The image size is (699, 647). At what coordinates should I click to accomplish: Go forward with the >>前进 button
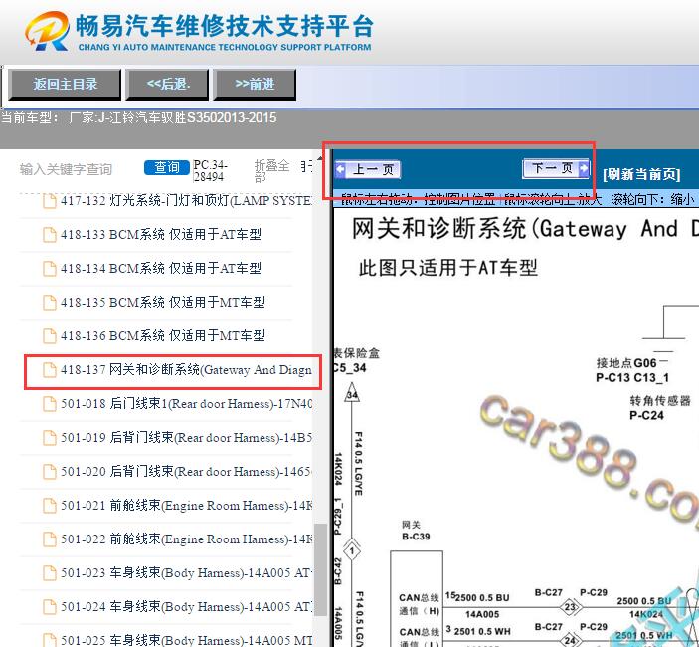[255, 84]
